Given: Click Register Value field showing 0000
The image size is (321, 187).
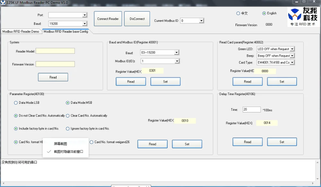Looking at the screenshot, I should 265,71.
